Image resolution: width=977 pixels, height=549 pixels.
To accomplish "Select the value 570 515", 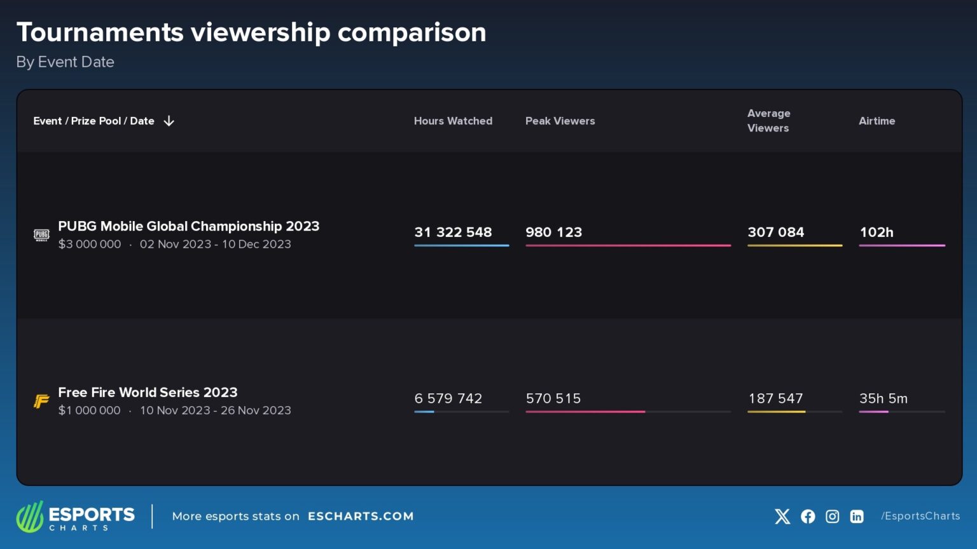I will click(x=553, y=398).
